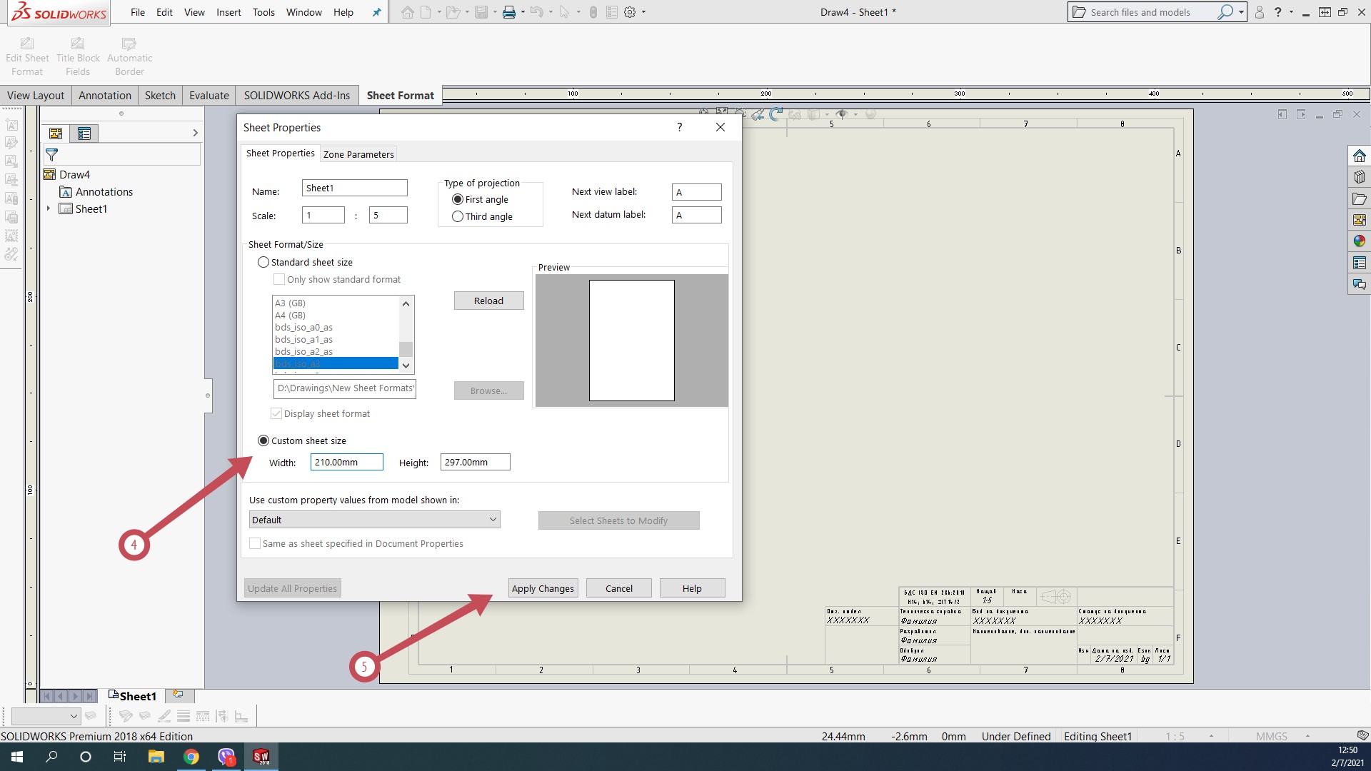Expand Sheet1 in the feature tree

point(49,208)
